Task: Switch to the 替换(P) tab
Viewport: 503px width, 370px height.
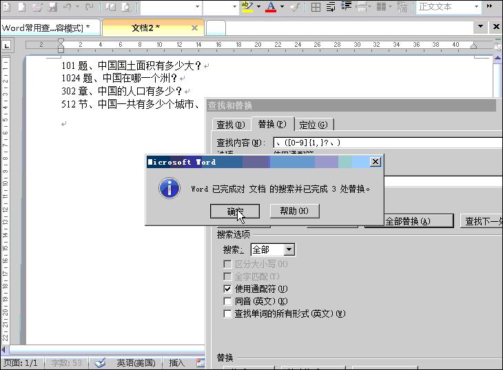Action: point(272,124)
